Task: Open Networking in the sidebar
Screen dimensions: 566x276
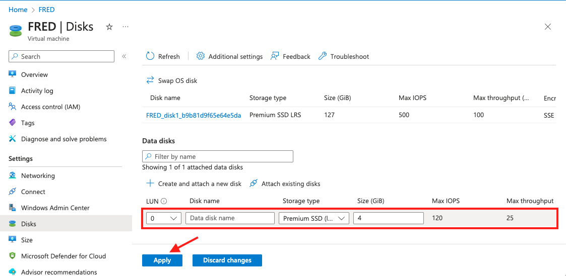Action: point(38,175)
